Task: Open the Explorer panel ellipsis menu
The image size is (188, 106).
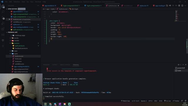Action: 38,6
